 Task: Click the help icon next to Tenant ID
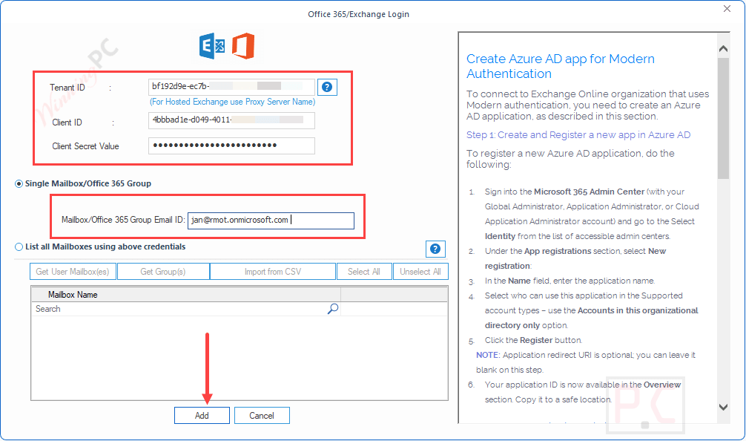point(327,87)
